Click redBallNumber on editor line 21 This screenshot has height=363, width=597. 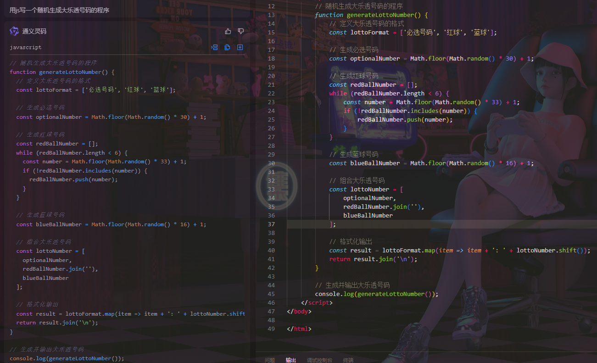[373, 84]
